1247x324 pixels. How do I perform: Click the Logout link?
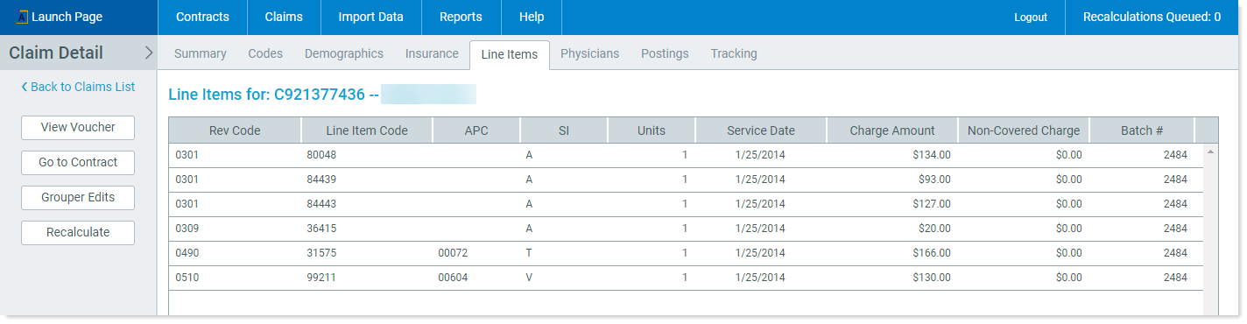pyautogui.click(x=1031, y=18)
